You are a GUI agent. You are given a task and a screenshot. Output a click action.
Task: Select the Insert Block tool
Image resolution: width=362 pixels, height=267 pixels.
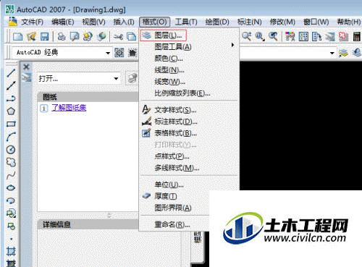11,213
